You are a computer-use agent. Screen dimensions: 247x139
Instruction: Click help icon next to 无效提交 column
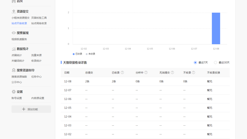click(172, 72)
